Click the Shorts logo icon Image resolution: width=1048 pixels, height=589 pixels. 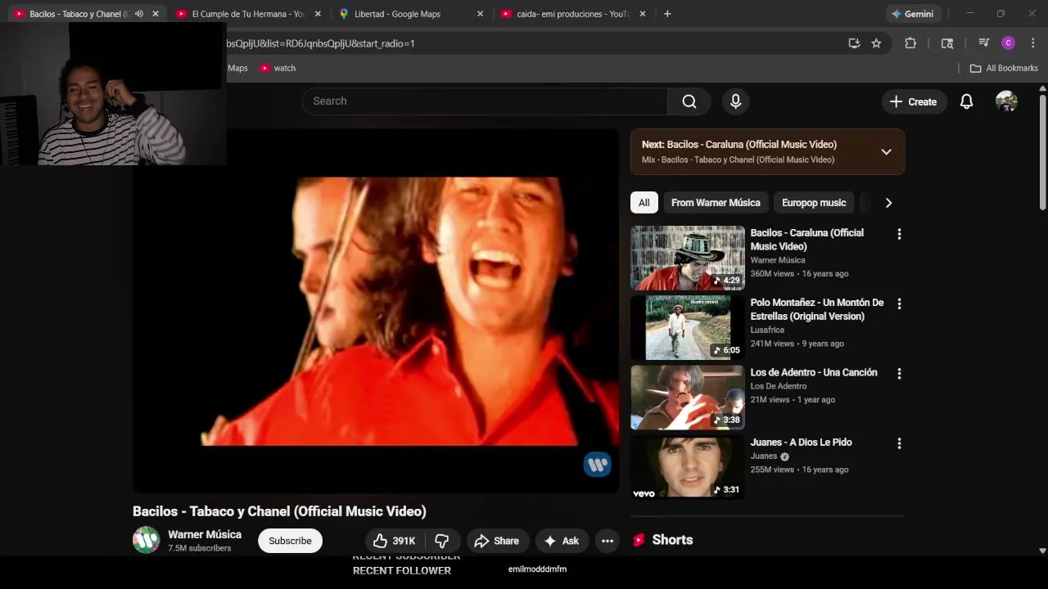(x=639, y=540)
